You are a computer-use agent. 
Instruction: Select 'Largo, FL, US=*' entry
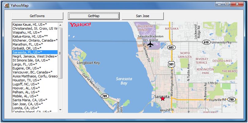pos(35,64)
